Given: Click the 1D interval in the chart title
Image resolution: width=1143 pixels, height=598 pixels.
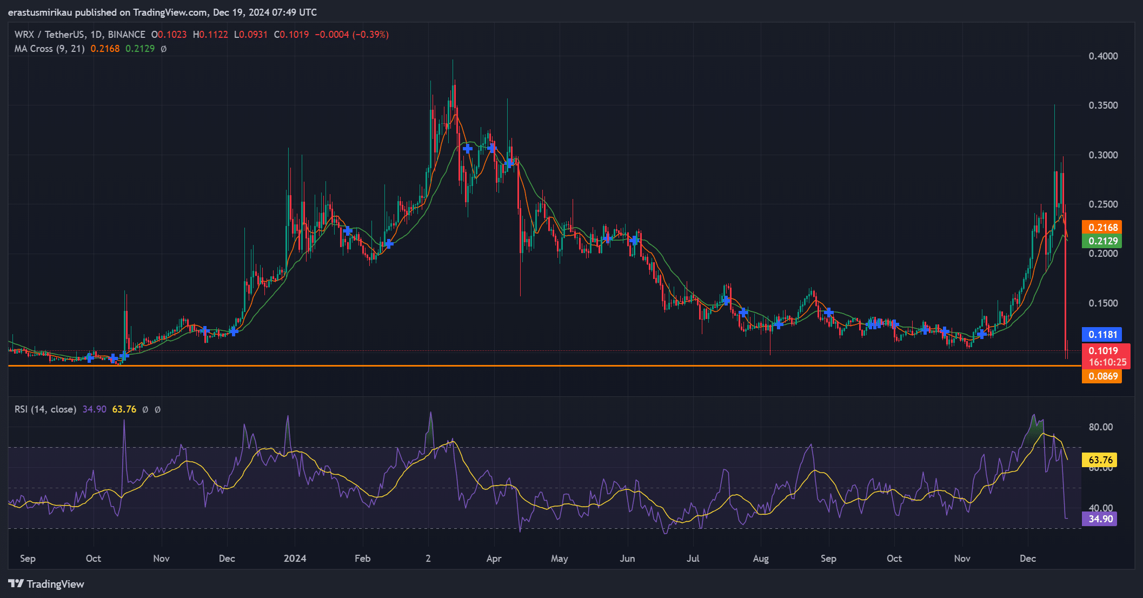Looking at the screenshot, I should pos(96,35).
